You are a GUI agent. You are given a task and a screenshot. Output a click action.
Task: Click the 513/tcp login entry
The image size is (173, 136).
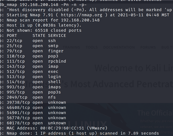tap(34, 77)
